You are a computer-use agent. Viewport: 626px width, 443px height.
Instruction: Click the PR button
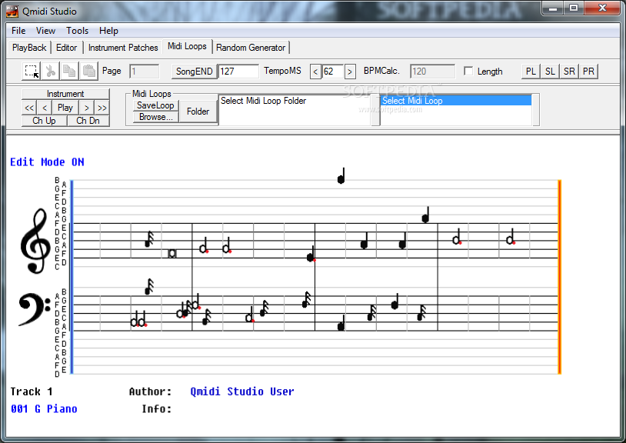[x=588, y=72]
